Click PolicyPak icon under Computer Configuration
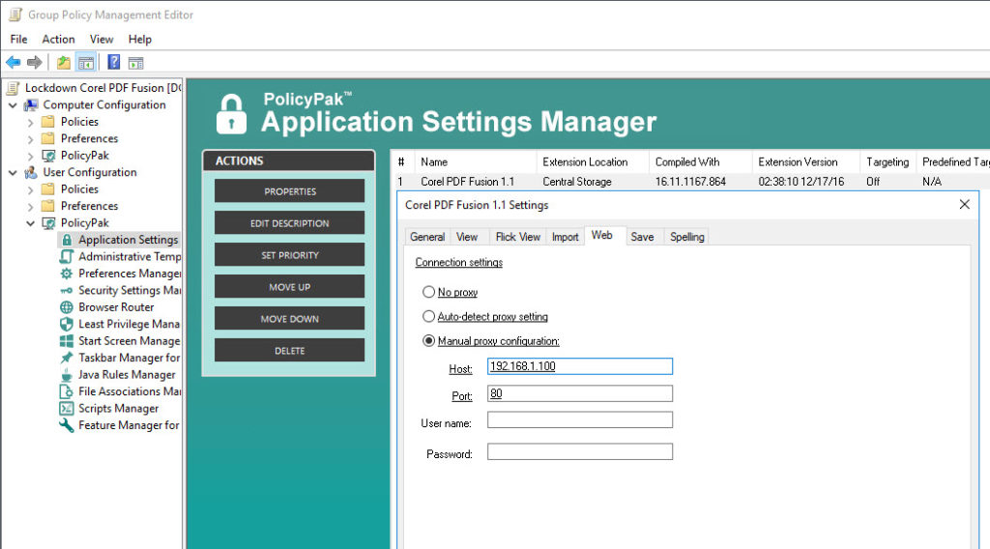The image size is (990, 549). pyautogui.click(x=48, y=156)
